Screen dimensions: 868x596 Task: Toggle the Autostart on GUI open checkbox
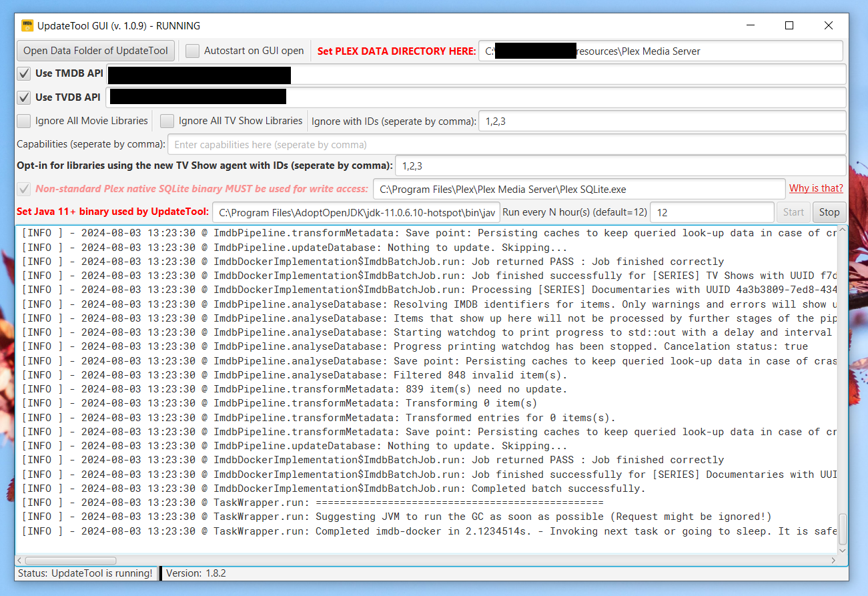[193, 51]
